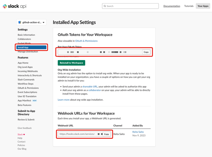Click Reinstall to Workspace
This screenshot has height=157, width=212.
[71, 63]
